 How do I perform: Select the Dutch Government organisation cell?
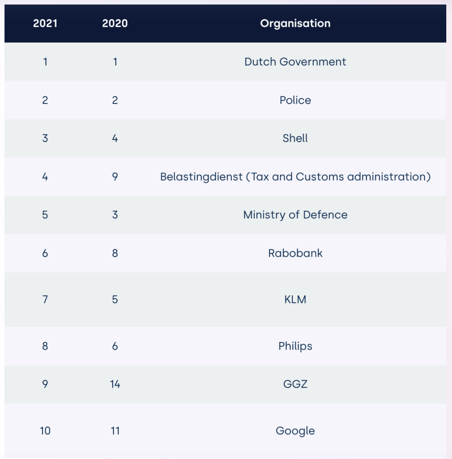295,62
